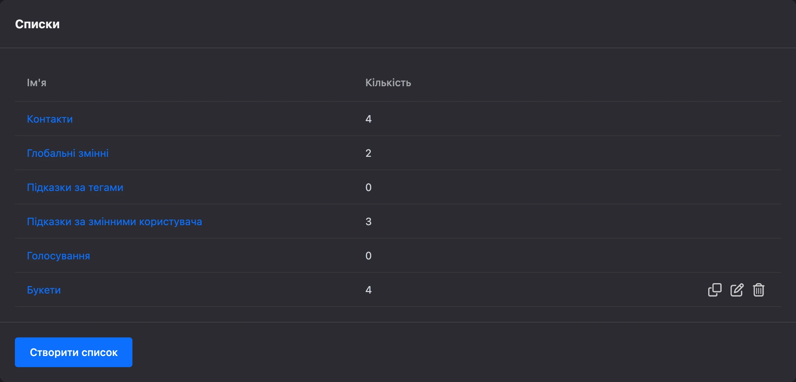Duplicate the Букети list with the copy icon
Viewport: 796px width, 382px height.
tap(715, 290)
